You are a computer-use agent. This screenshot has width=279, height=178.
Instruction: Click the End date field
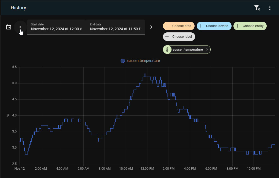coord(115,27)
